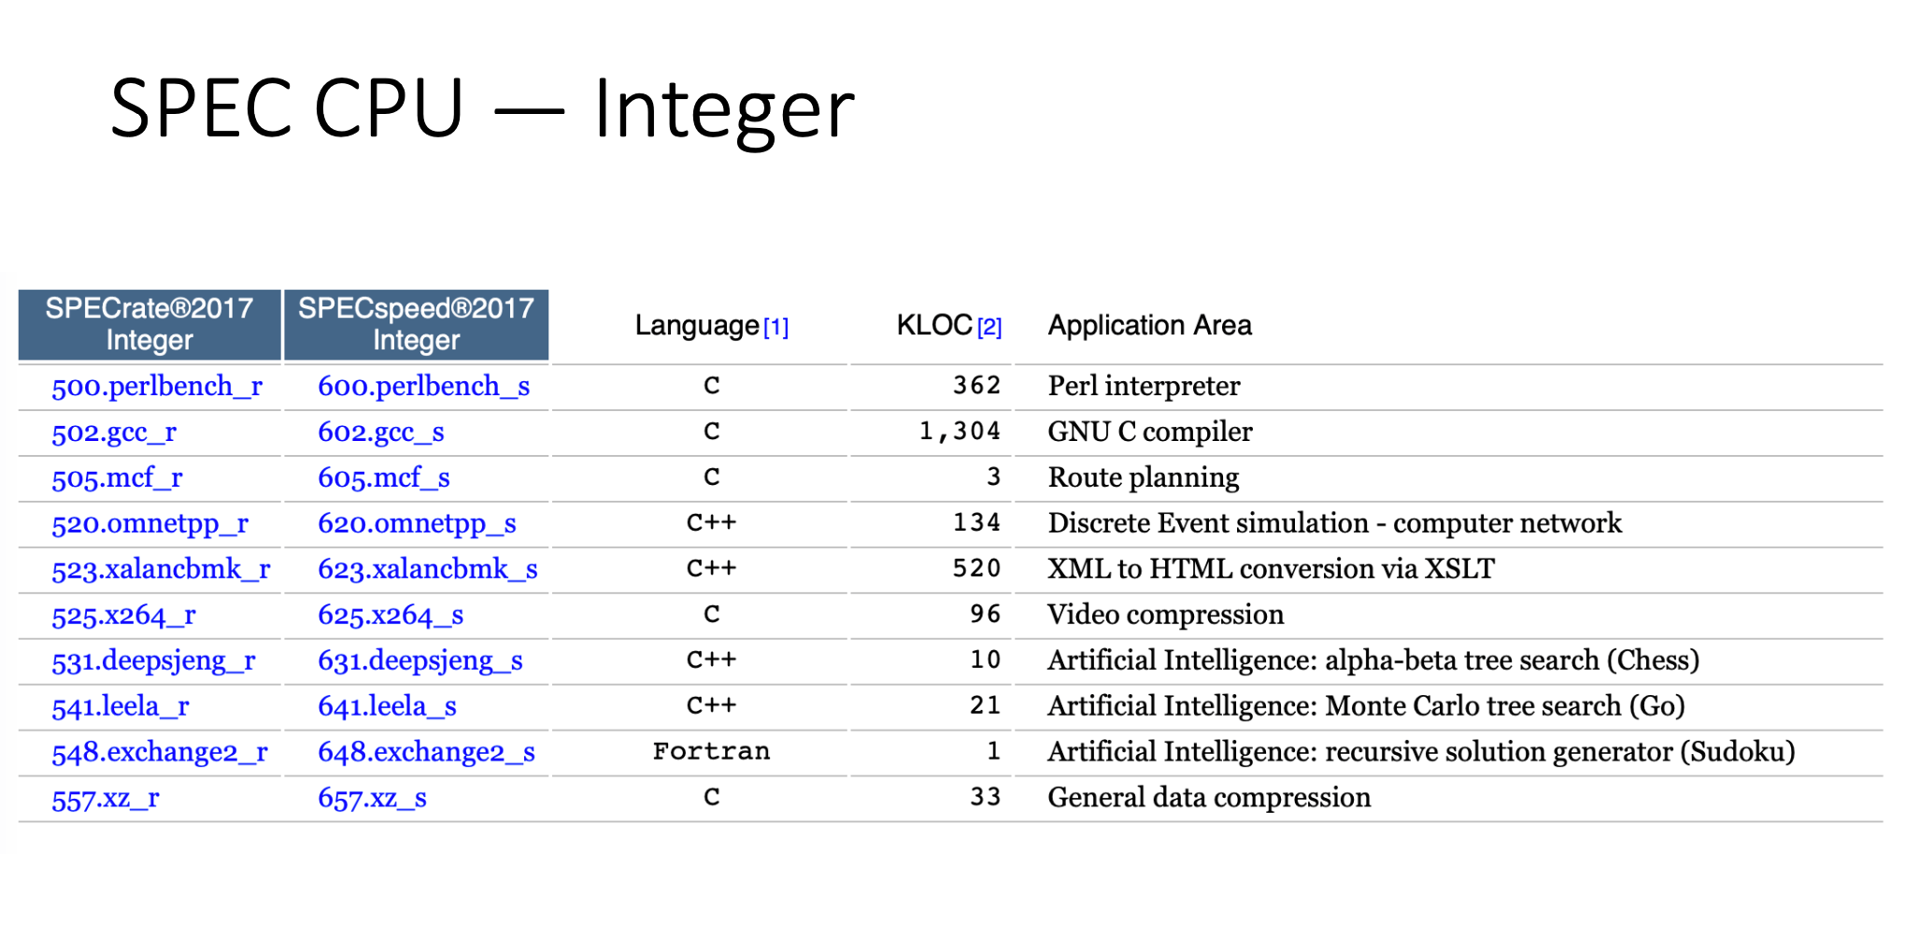Follow the 520.omnetpp_r link
The height and width of the screenshot is (938, 1906).
pyautogui.click(x=150, y=524)
